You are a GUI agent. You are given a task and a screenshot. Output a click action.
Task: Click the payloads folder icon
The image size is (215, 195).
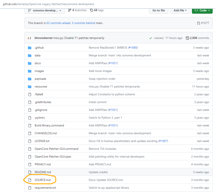(30, 79)
